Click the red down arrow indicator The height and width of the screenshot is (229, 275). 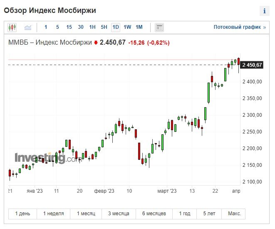pyautogui.click(x=96, y=43)
